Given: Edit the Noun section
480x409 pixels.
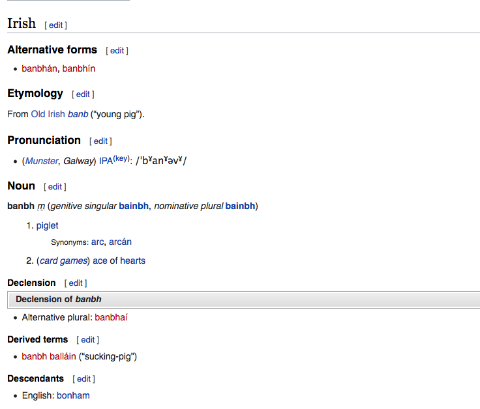Looking at the screenshot, I should 55,187.
